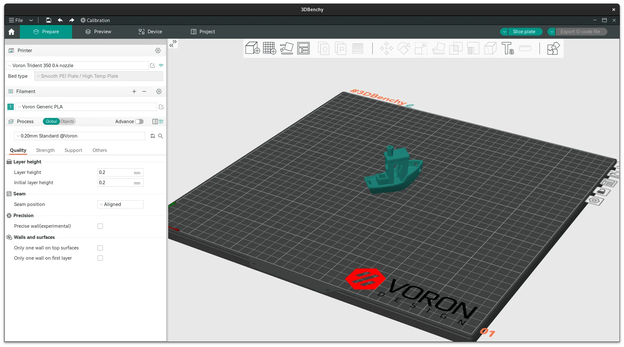Open the printer preset dropdown

click(77, 66)
